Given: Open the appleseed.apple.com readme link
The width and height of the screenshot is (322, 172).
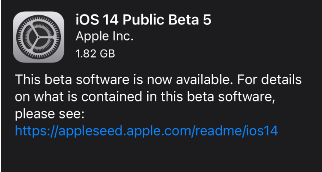Looking at the screenshot, I should click(146, 131).
